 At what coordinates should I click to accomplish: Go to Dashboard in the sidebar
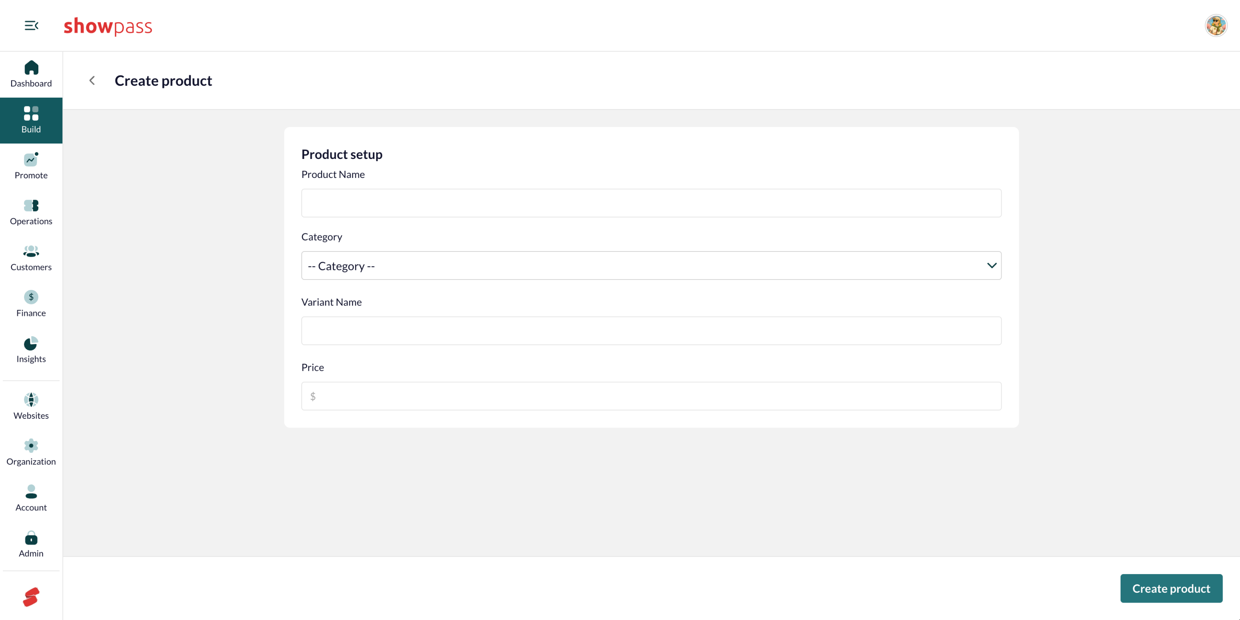click(x=31, y=74)
